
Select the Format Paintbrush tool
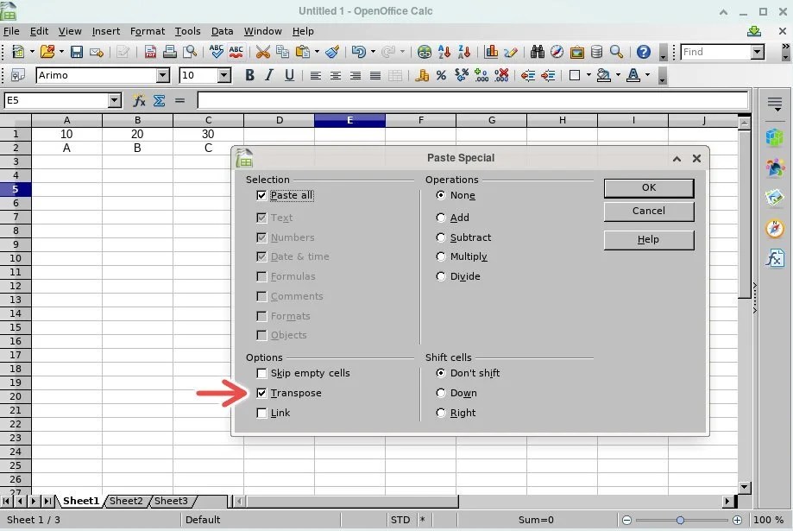tap(330, 52)
